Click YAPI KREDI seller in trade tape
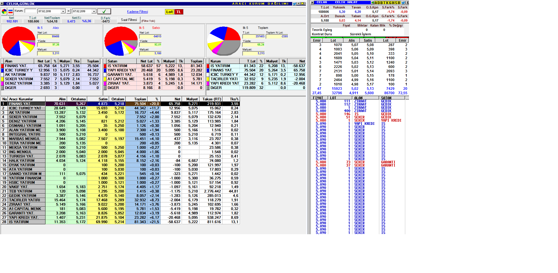This screenshot has width=558, height=273. pyautogui.click(x=391, y=120)
